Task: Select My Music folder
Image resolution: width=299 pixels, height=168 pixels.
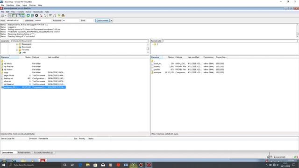Action: (x=7, y=63)
